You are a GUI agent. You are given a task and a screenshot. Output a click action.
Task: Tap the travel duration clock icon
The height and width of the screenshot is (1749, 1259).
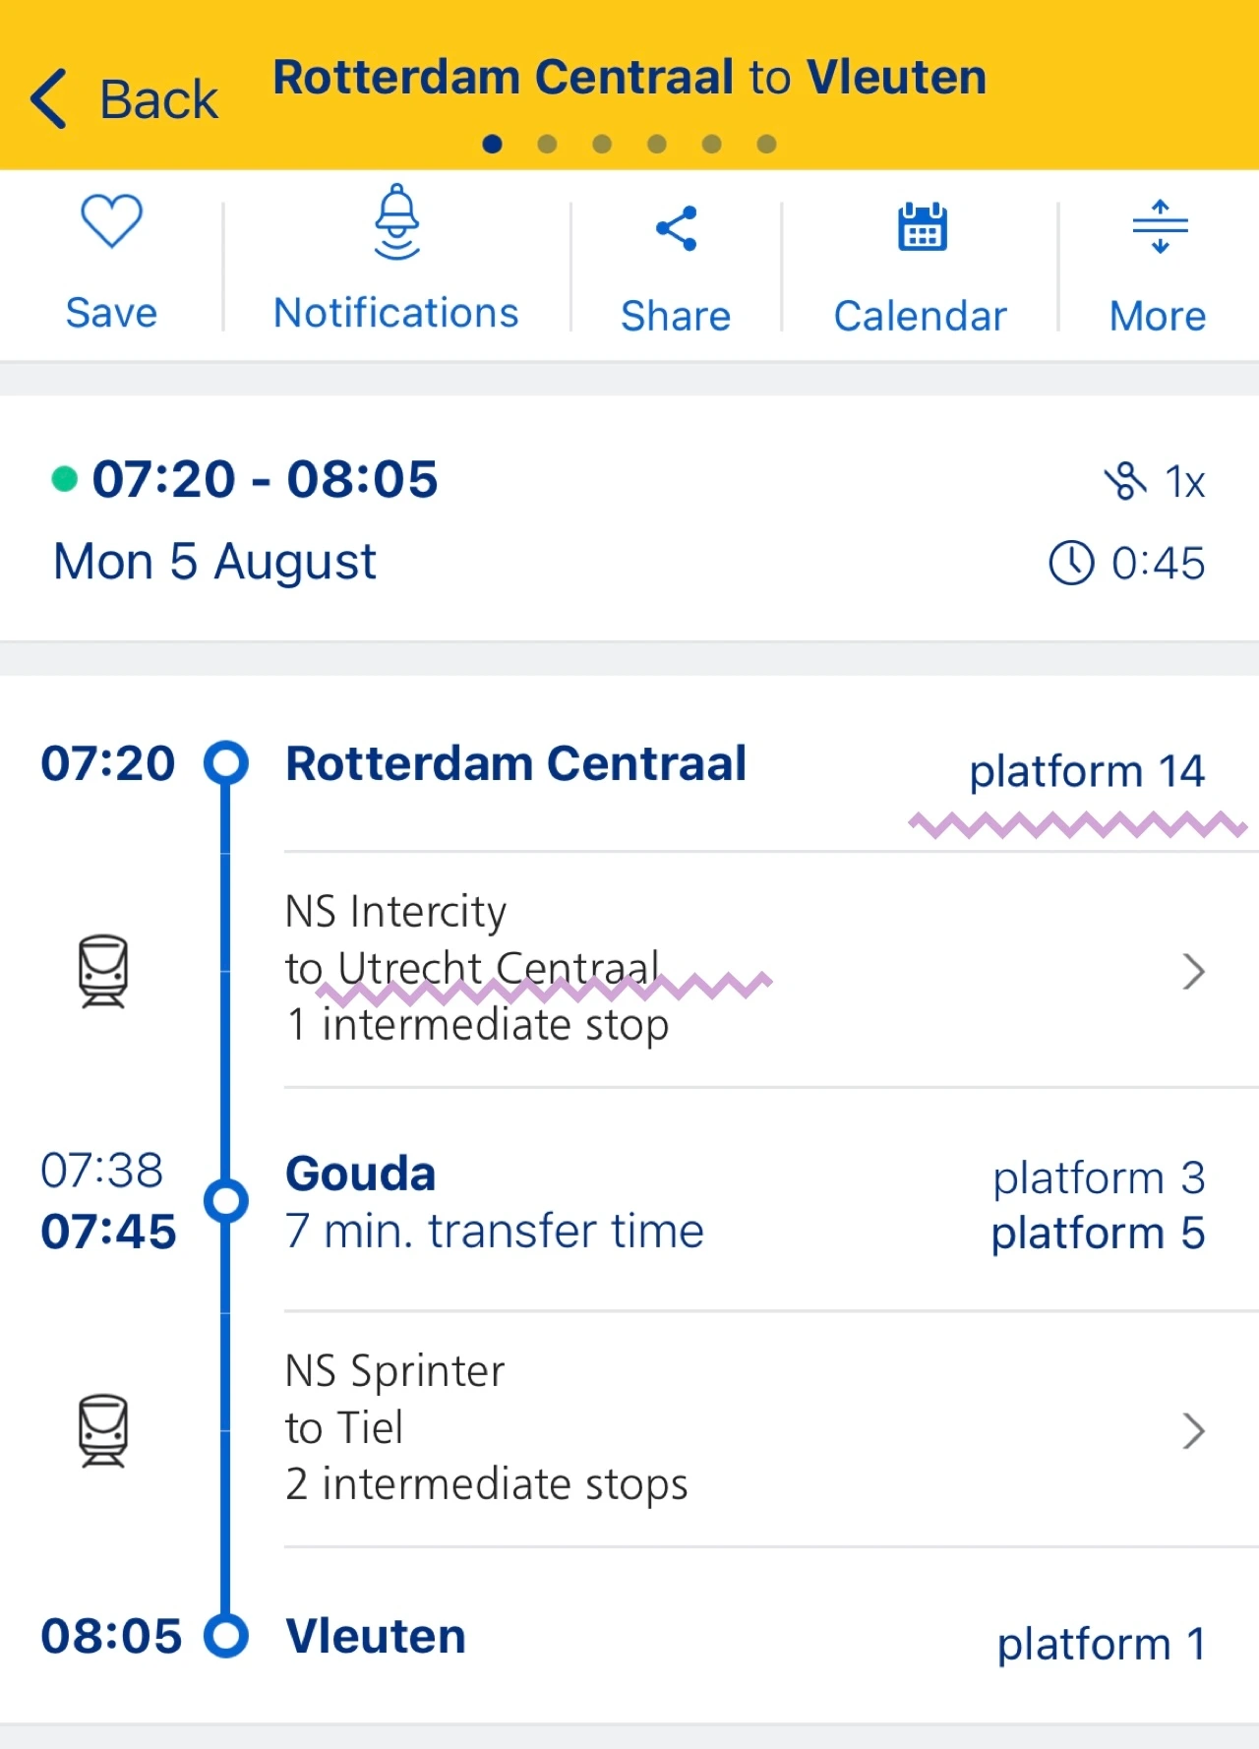coord(1071,564)
